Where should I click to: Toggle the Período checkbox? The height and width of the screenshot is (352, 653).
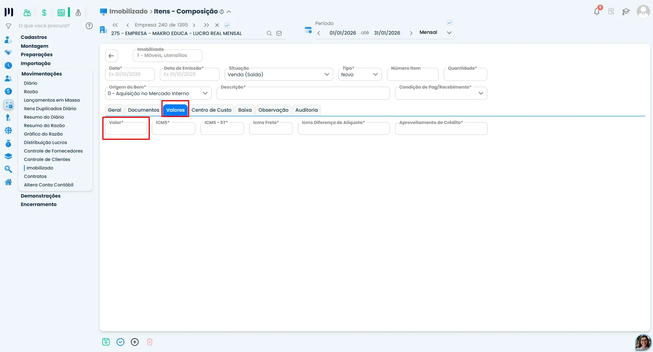point(449,23)
